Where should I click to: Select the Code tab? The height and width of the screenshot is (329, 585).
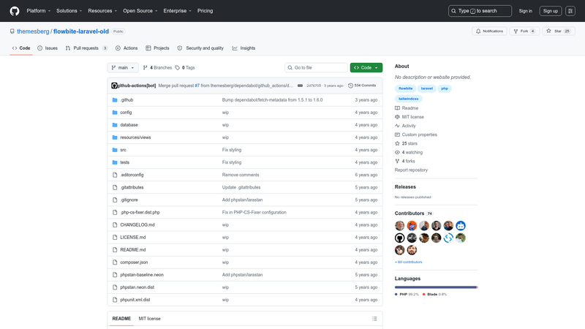pos(21,48)
